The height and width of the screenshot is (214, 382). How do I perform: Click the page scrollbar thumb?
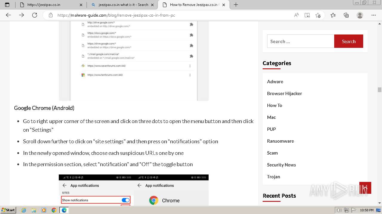[379, 90]
